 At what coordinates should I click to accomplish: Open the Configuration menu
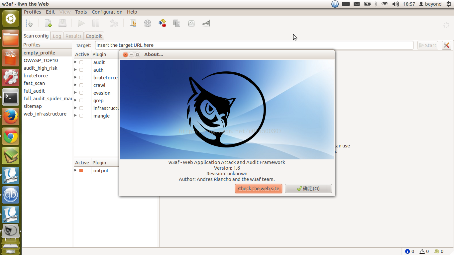click(107, 12)
